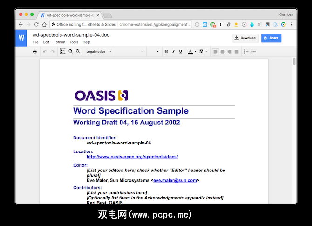
Task: Click the blue camera extension icon
Action: coord(205,25)
